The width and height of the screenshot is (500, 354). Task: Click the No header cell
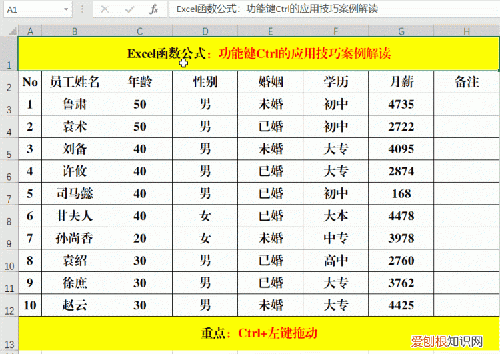30,82
